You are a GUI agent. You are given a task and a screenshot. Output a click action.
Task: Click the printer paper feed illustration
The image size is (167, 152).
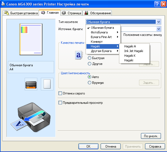point(30,117)
